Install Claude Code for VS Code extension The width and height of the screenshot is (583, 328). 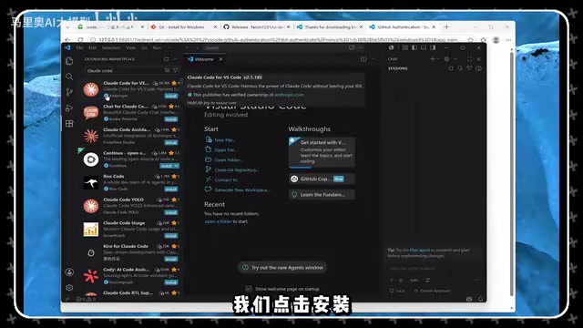pyautogui.click(x=171, y=96)
